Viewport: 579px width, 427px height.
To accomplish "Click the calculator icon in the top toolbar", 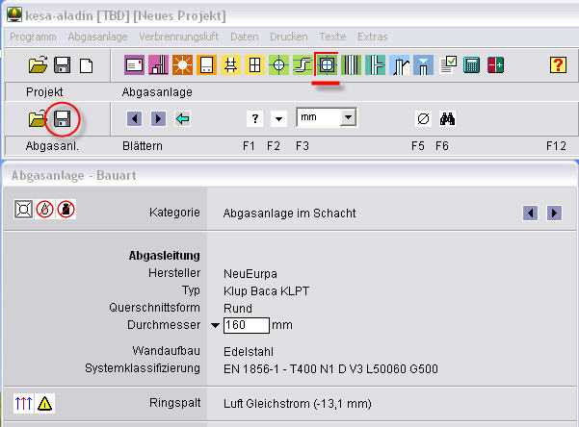I will 472,65.
